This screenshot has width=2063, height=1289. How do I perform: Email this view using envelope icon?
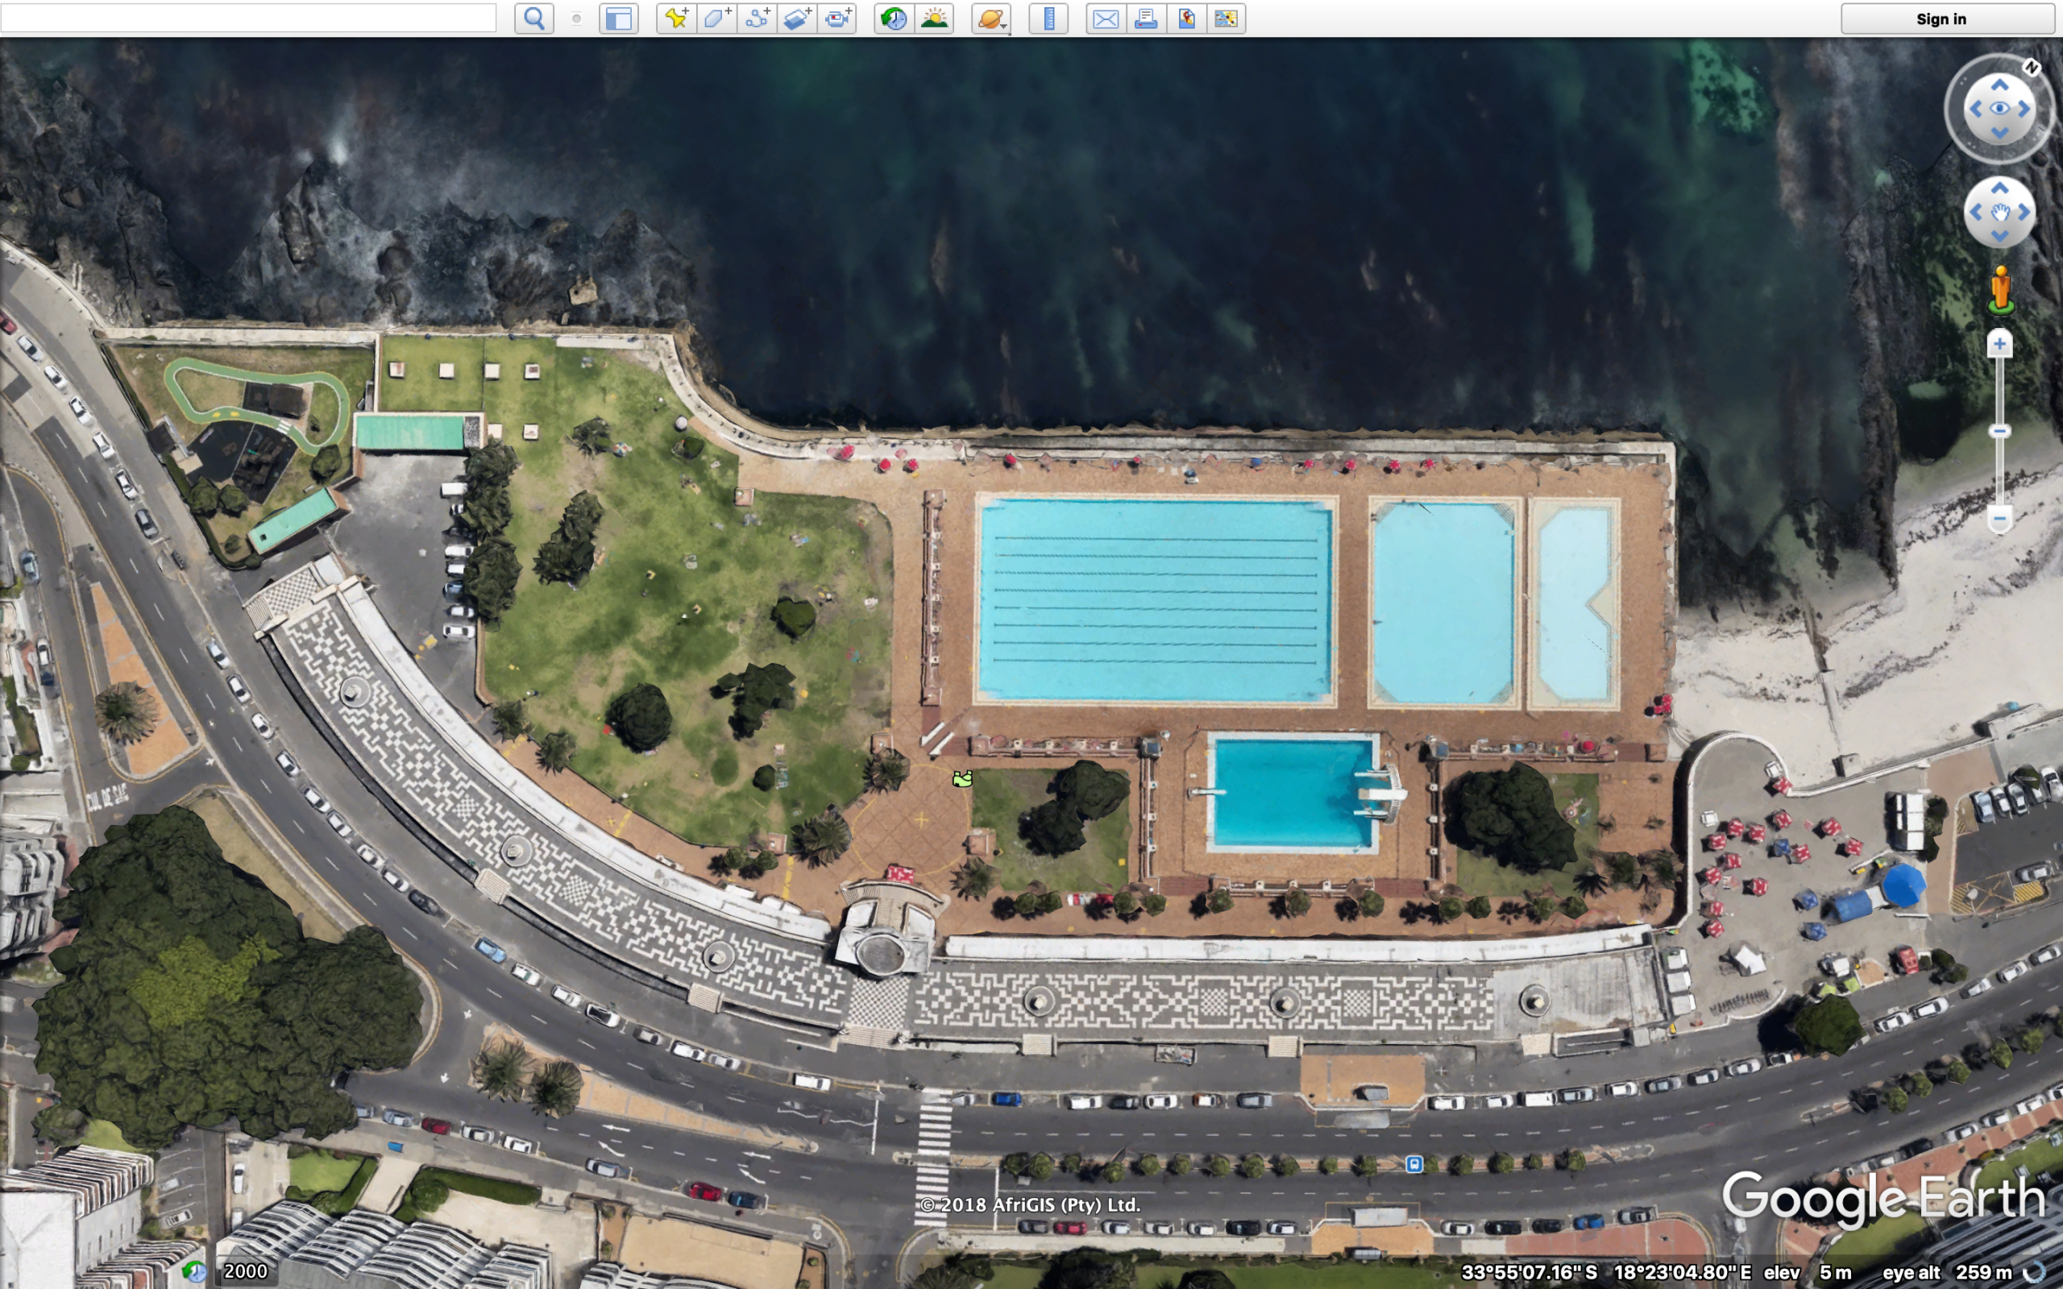1106,18
